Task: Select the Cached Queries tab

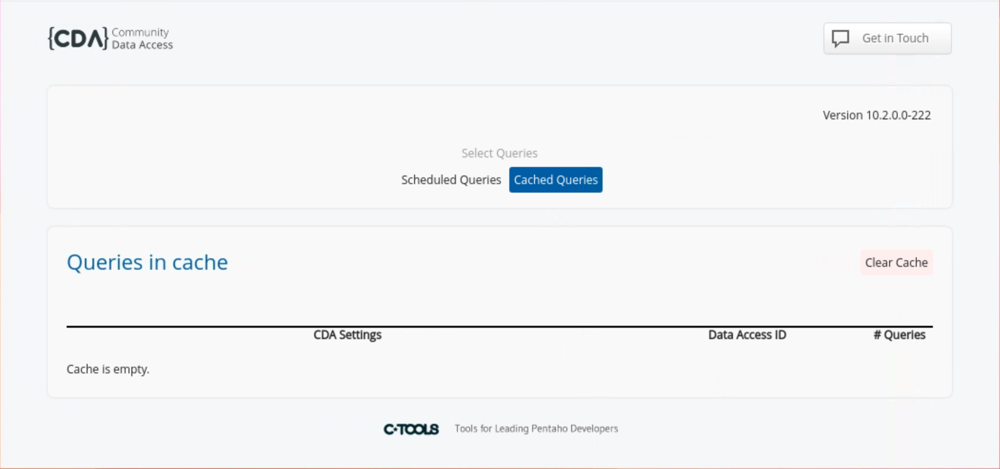Action: click(555, 180)
